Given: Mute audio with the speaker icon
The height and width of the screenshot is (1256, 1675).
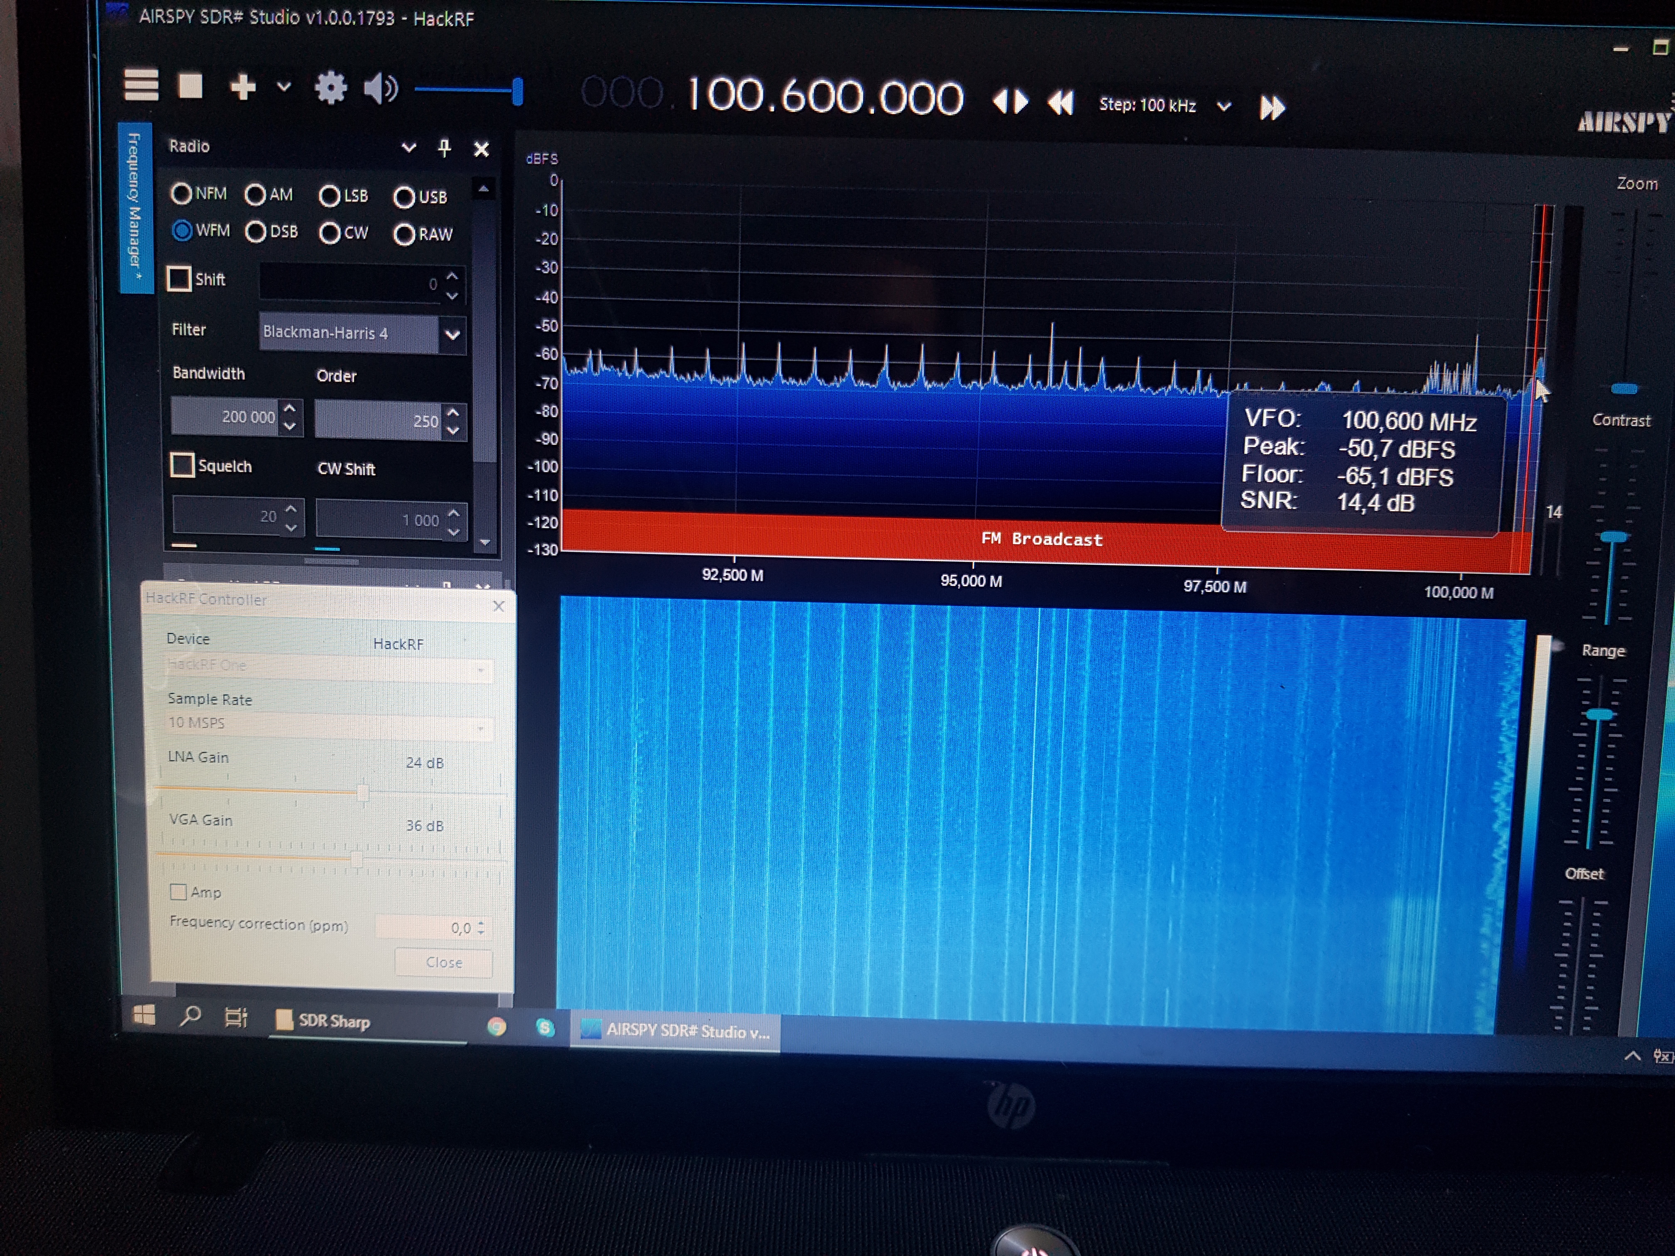Looking at the screenshot, I should point(380,89).
